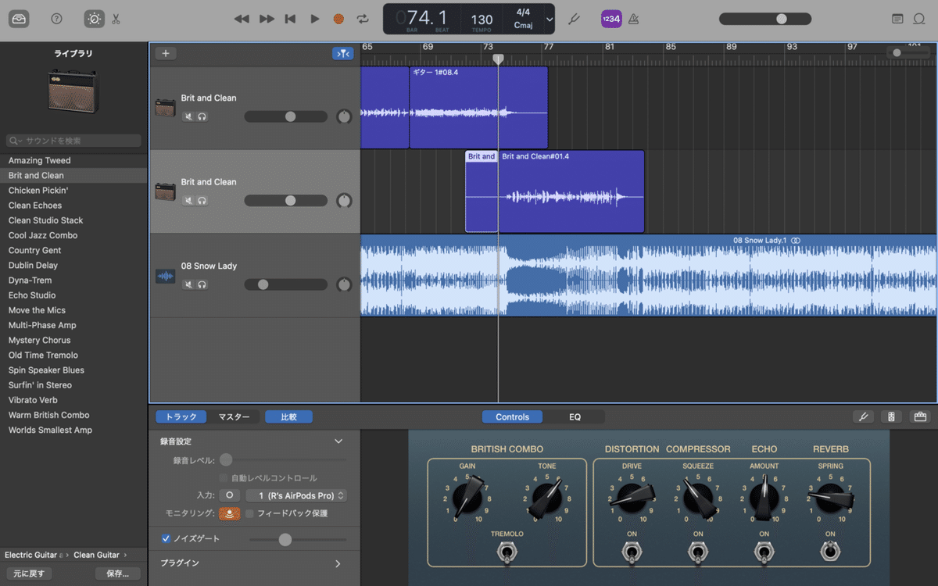Select the ギター 1#08.4 audio region
Viewport: 938px width, 586px height.
478,108
